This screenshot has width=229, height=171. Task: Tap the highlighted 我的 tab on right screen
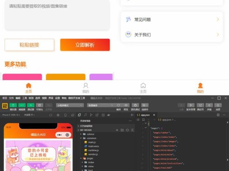click(x=200, y=88)
